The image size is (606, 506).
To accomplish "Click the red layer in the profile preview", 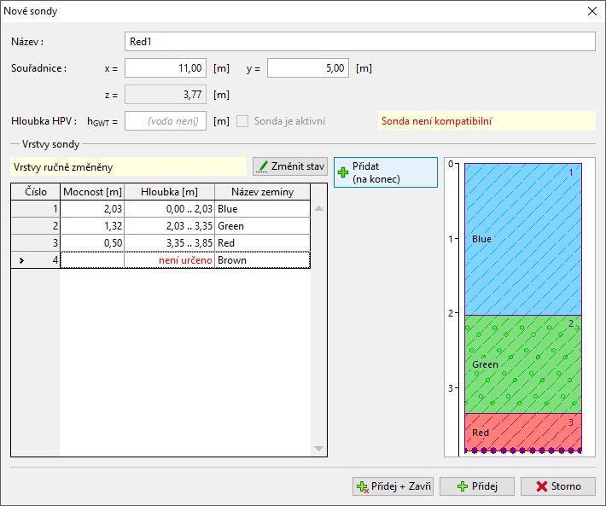I will click(523, 432).
